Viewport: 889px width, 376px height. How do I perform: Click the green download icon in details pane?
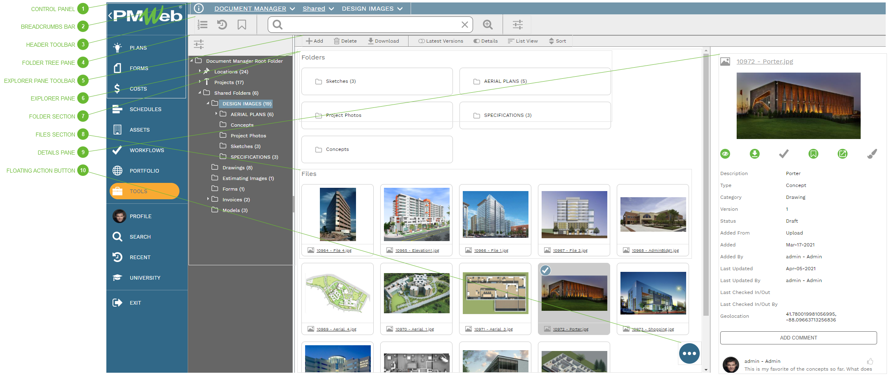click(x=754, y=154)
